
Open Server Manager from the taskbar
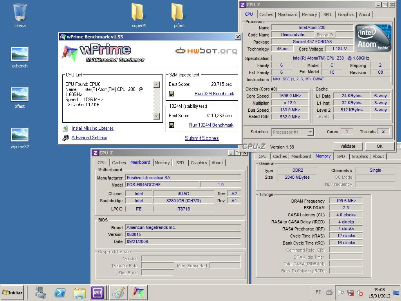point(40,292)
